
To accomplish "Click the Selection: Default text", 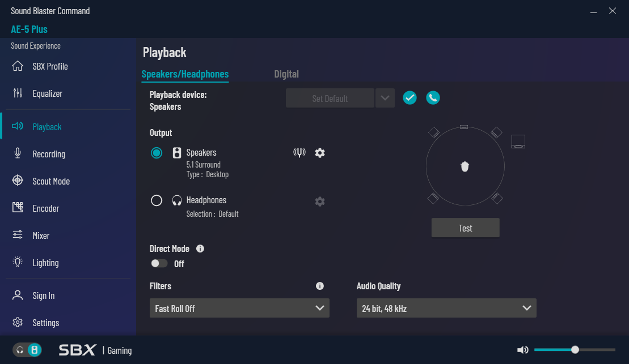I will [212, 214].
